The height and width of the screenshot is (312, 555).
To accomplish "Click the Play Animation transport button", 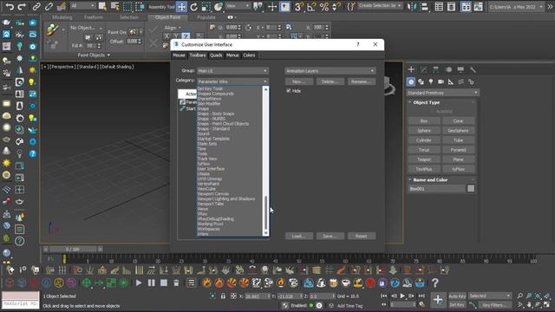I will [402, 296].
